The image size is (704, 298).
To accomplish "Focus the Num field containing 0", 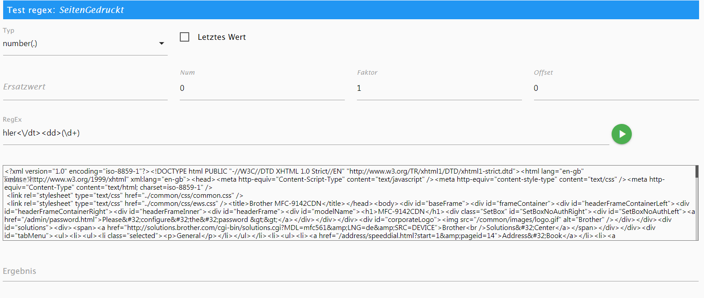I will [x=262, y=88].
